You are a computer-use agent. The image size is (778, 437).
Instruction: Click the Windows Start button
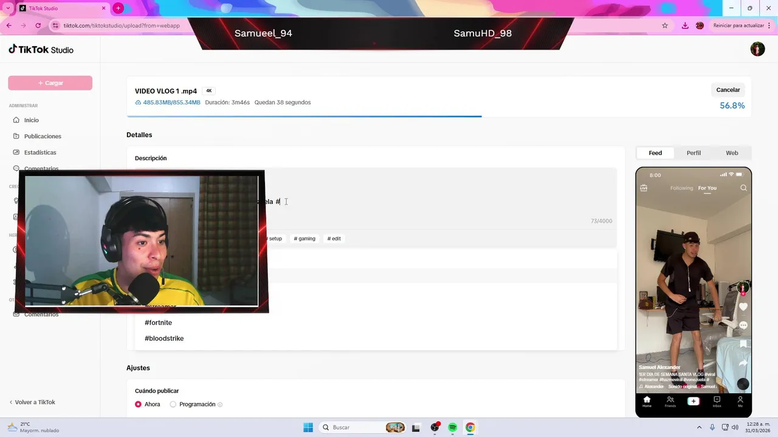tap(308, 427)
